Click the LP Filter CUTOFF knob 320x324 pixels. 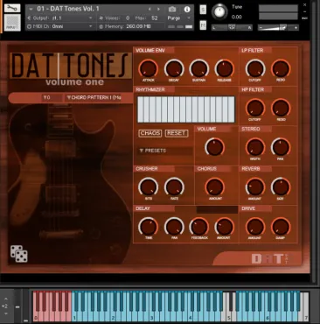click(255, 69)
